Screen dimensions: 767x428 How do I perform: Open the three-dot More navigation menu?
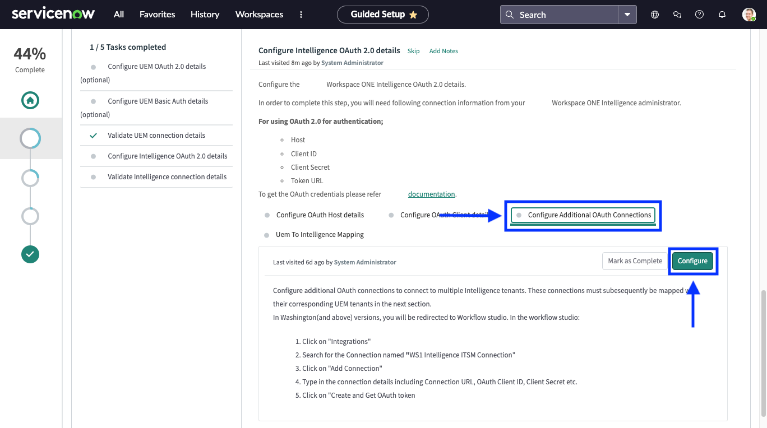click(x=301, y=15)
